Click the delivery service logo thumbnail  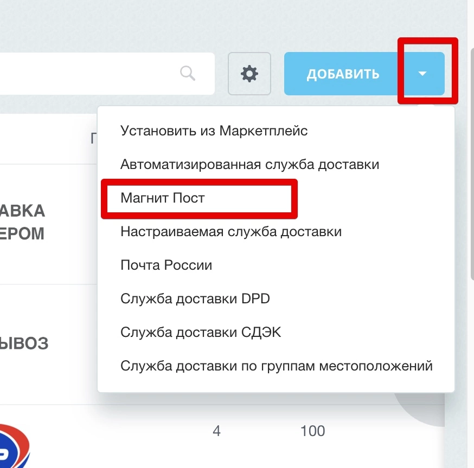click(x=14, y=444)
